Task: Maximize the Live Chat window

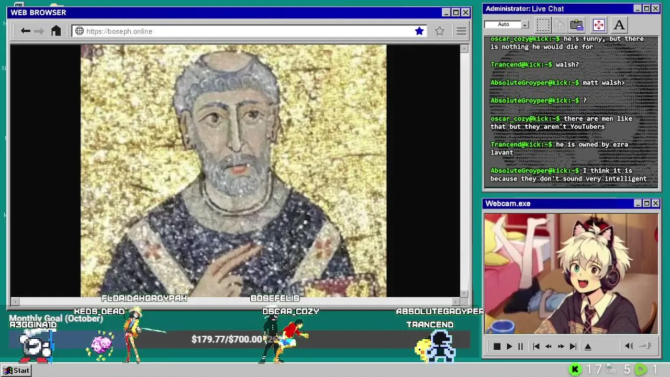Action: click(x=646, y=8)
